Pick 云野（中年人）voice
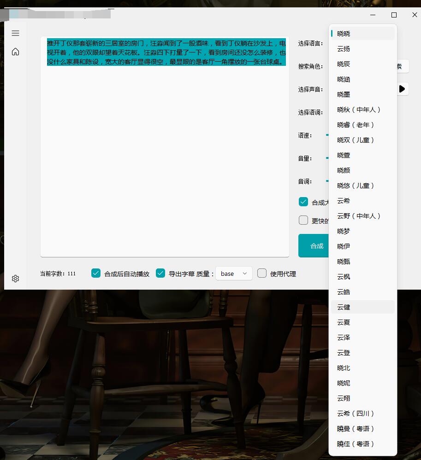The width and height of the screenshot is (421, 460). click(363, 216)
